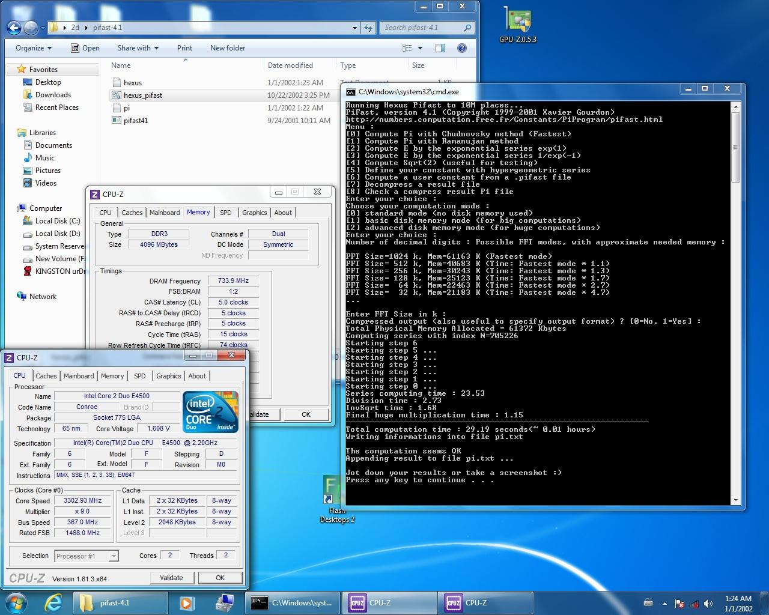Select the pifast41 application icon
This screenshot has height=615, width=769.
(117, 120)
